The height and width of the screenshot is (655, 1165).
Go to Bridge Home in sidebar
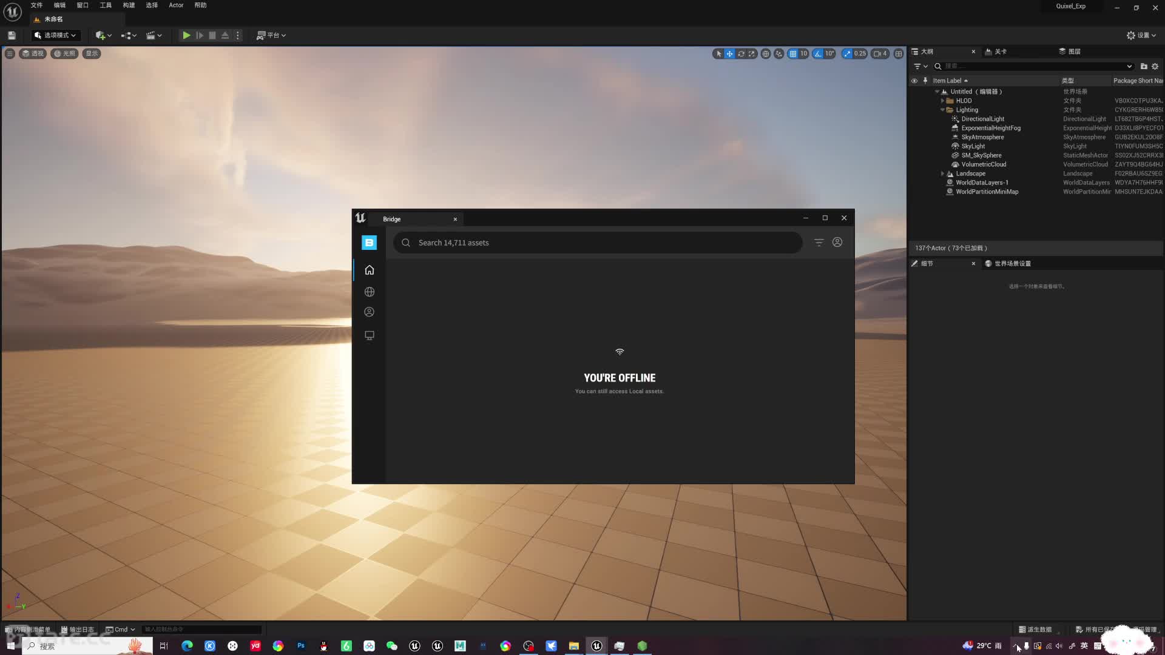click(369, 270)
